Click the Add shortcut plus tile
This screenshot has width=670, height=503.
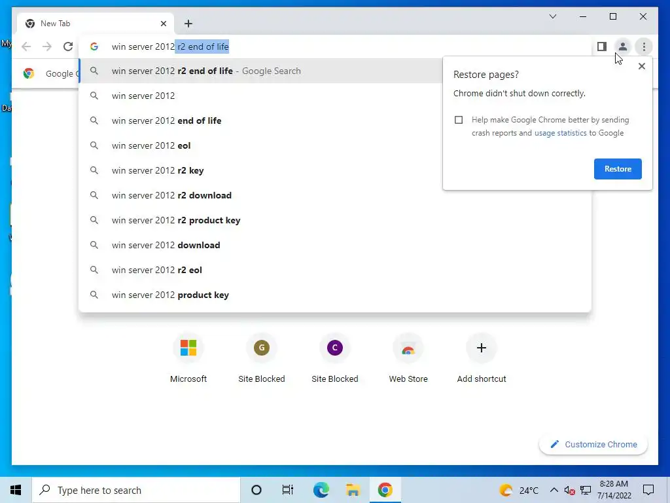pos(482,358)
